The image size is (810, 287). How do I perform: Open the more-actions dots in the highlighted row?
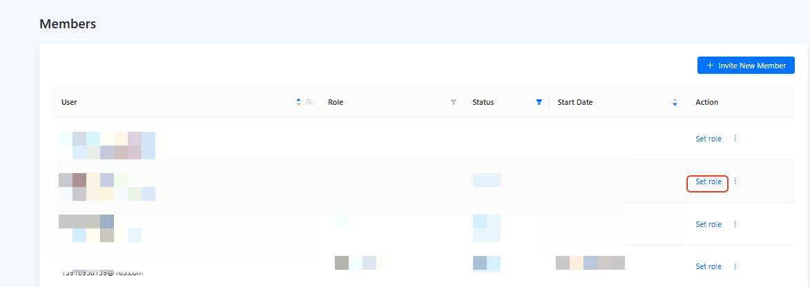(735, 181)
